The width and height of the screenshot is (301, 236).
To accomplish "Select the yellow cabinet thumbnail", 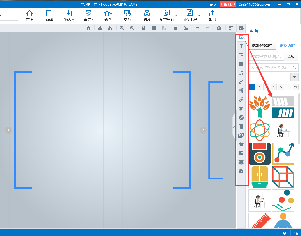I will [260, 177].
